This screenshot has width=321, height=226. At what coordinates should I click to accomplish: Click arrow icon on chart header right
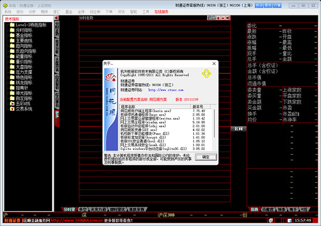pyautogui.click(x=228, y=18)
